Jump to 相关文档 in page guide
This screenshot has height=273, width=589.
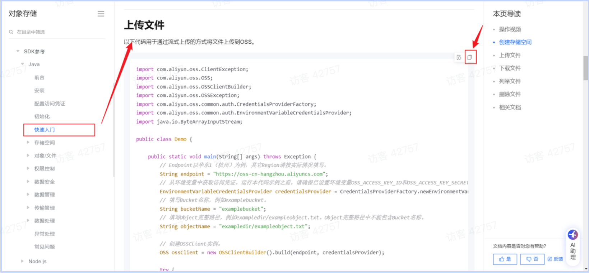pyautogui.click(x=510, y=107)
